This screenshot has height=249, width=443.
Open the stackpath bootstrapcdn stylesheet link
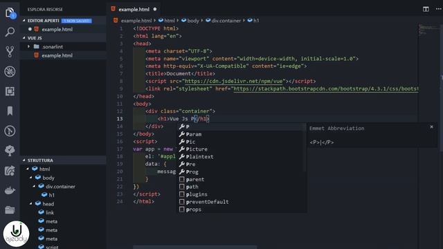[x=326, y=89]
